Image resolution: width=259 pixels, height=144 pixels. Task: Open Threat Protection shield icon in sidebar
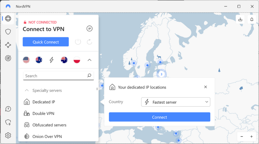(8, 32)
